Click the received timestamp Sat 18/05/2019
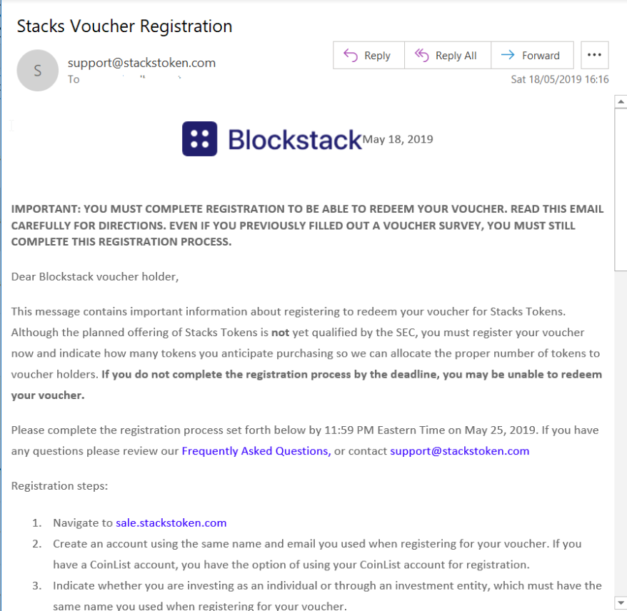627x611 pixels. pyautogui.click(x=560, y=79)
